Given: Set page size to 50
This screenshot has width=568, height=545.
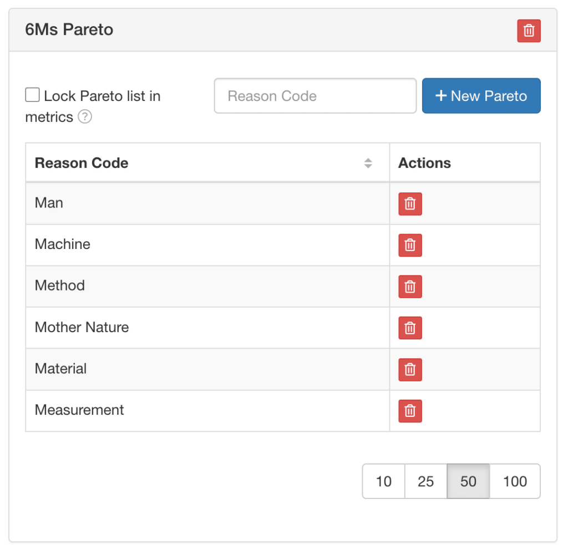Looking at the screenshot, I should (468, 481).
